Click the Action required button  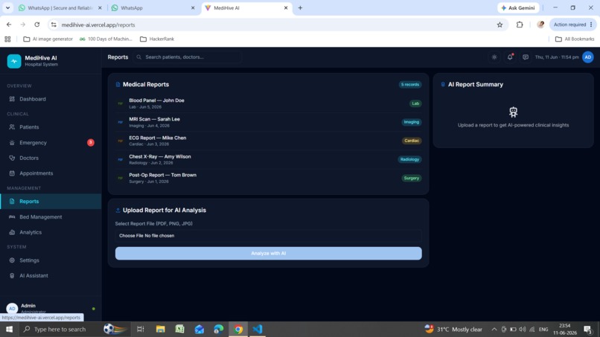coord(573,25)
